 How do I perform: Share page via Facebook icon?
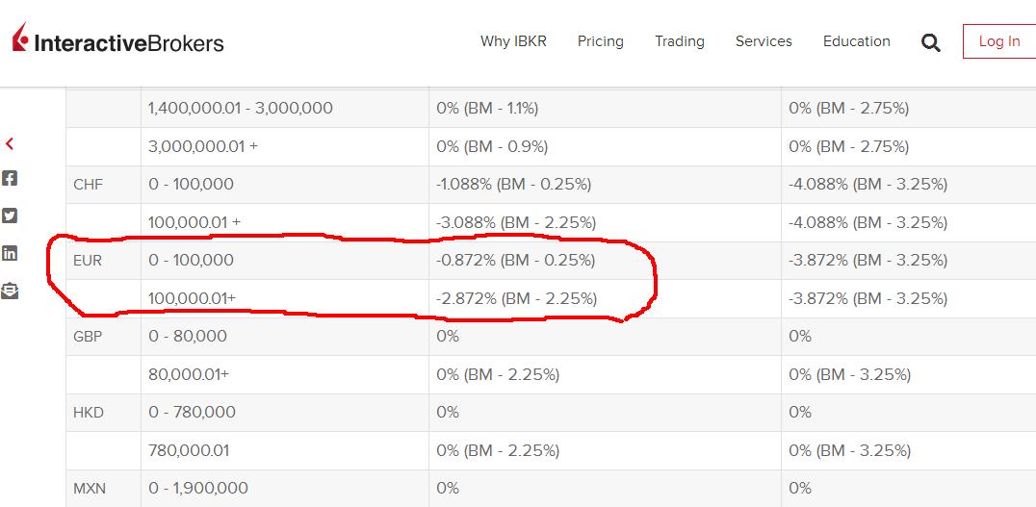coord(10,178)
